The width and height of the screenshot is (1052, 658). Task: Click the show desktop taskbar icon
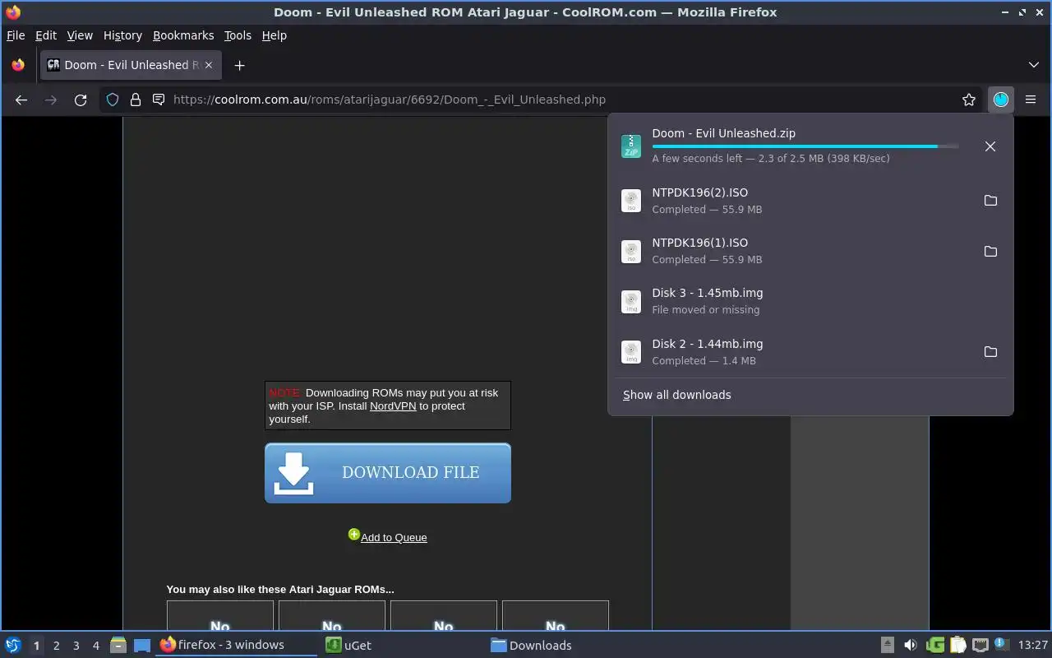(142, 646)
